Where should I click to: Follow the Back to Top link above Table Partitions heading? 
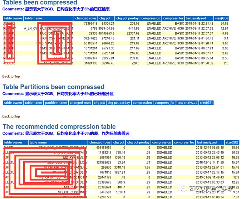coord(11,76)
